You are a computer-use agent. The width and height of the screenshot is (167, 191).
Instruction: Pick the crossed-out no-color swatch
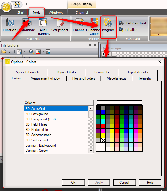pyautogui.click(x=103, y=140)
